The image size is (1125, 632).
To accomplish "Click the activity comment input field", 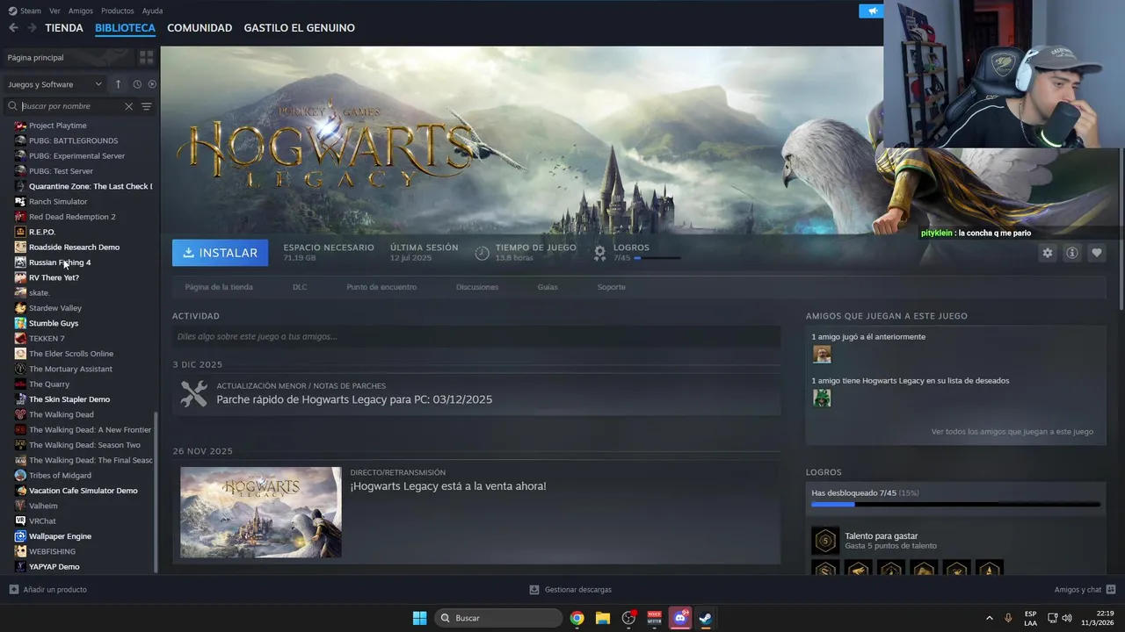I will 476,336.
